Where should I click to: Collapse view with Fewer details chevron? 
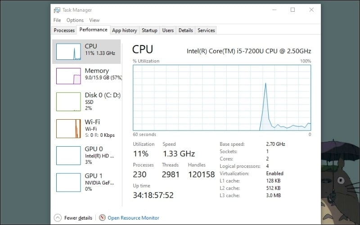(58, 218)
